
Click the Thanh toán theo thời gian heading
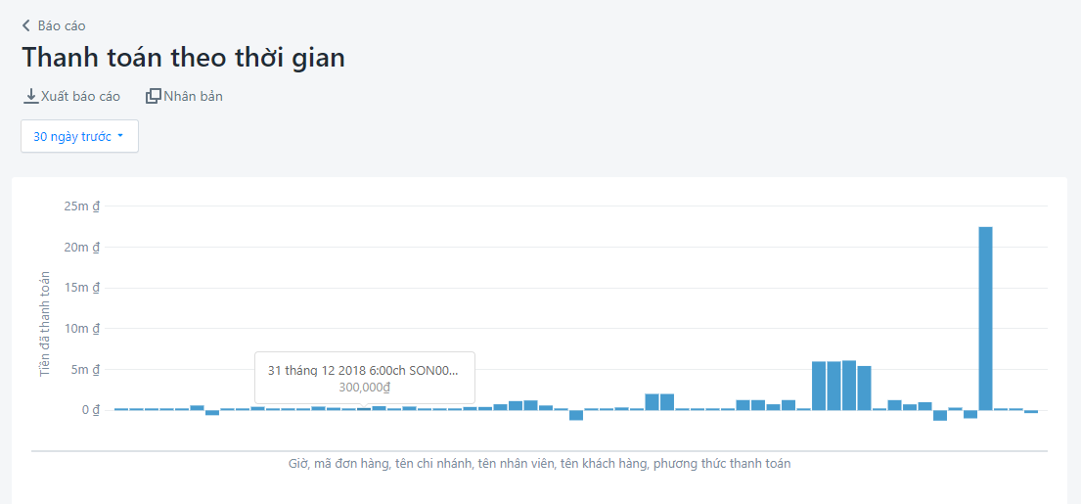[x=183, y=58]
